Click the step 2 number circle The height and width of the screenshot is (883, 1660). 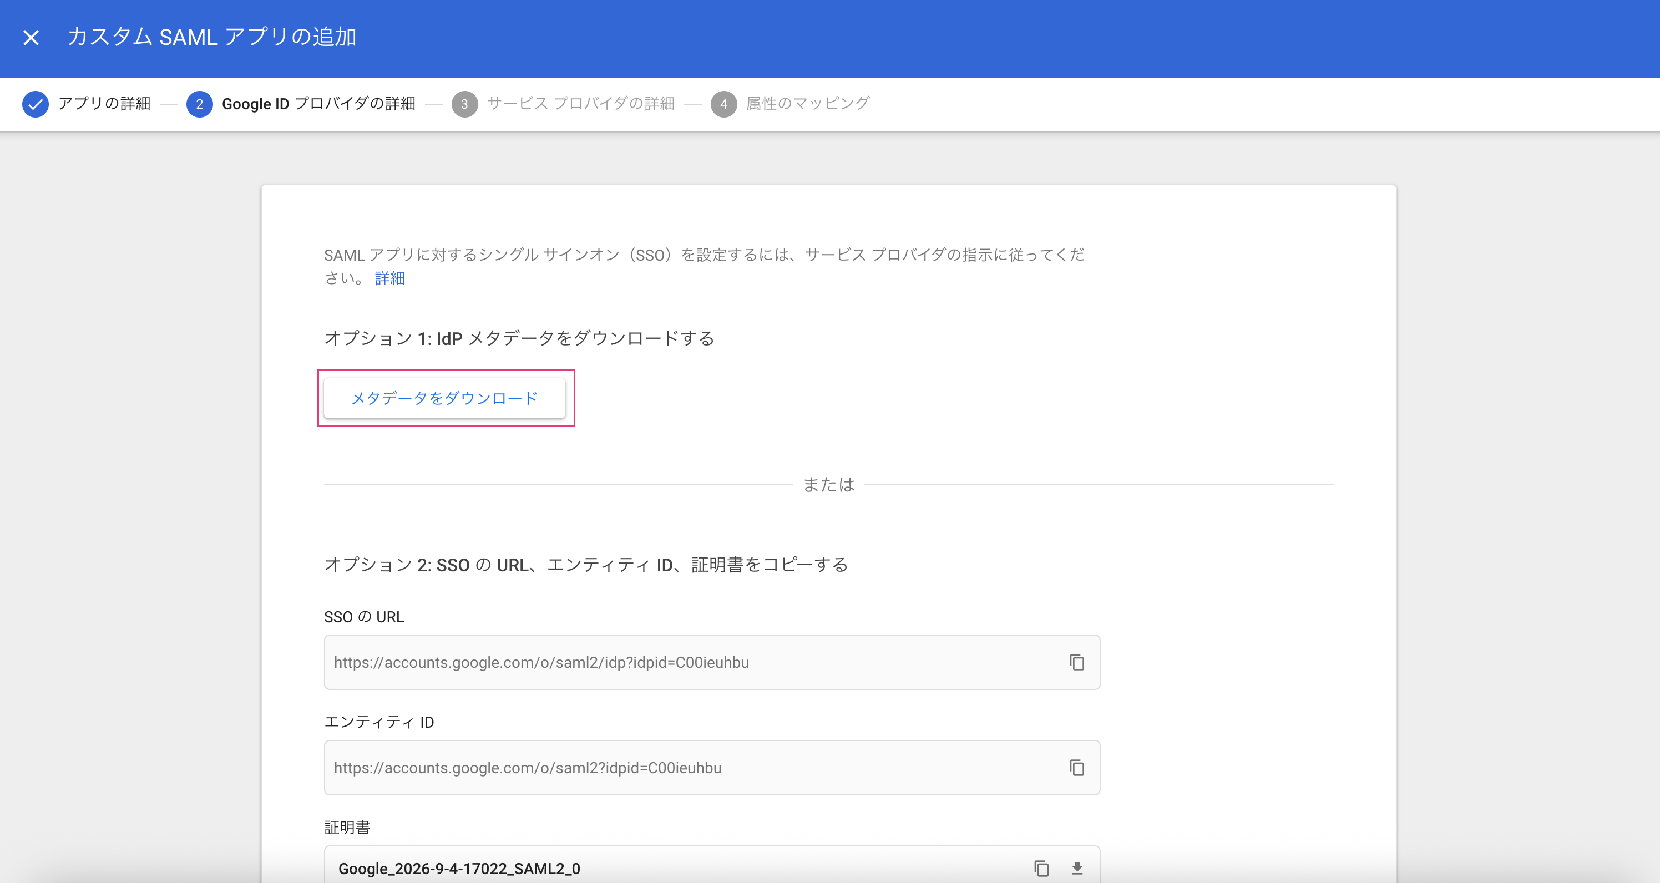tap(199, 104)
